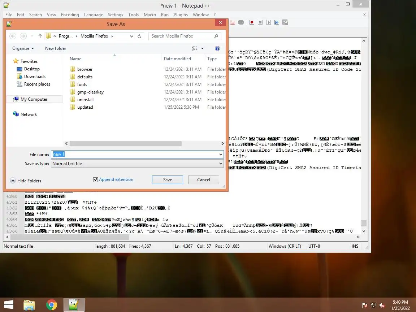Click the search magnifier icon

click(216, 36)
